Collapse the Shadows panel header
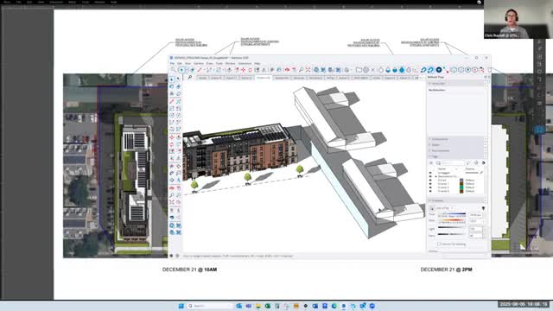This screenshot has height=311, width=553. click(457, 200)
